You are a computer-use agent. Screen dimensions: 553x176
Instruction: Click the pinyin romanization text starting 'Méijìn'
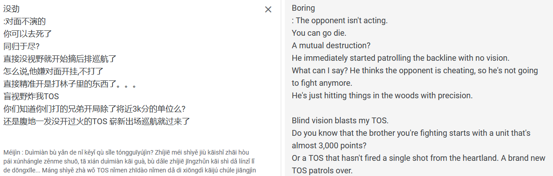pos(130,161)
